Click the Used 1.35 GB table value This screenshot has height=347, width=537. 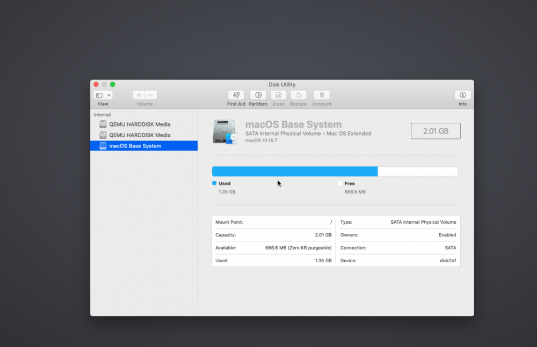tap(323, 261)
